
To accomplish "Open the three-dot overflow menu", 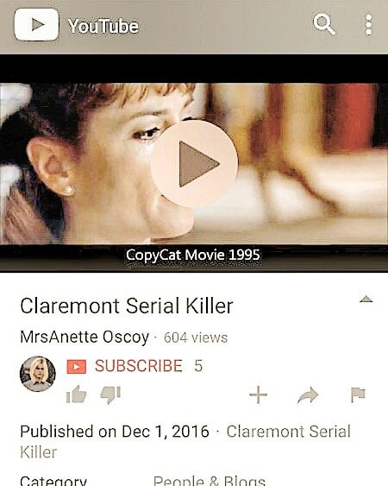I will [x=368, y=24].
